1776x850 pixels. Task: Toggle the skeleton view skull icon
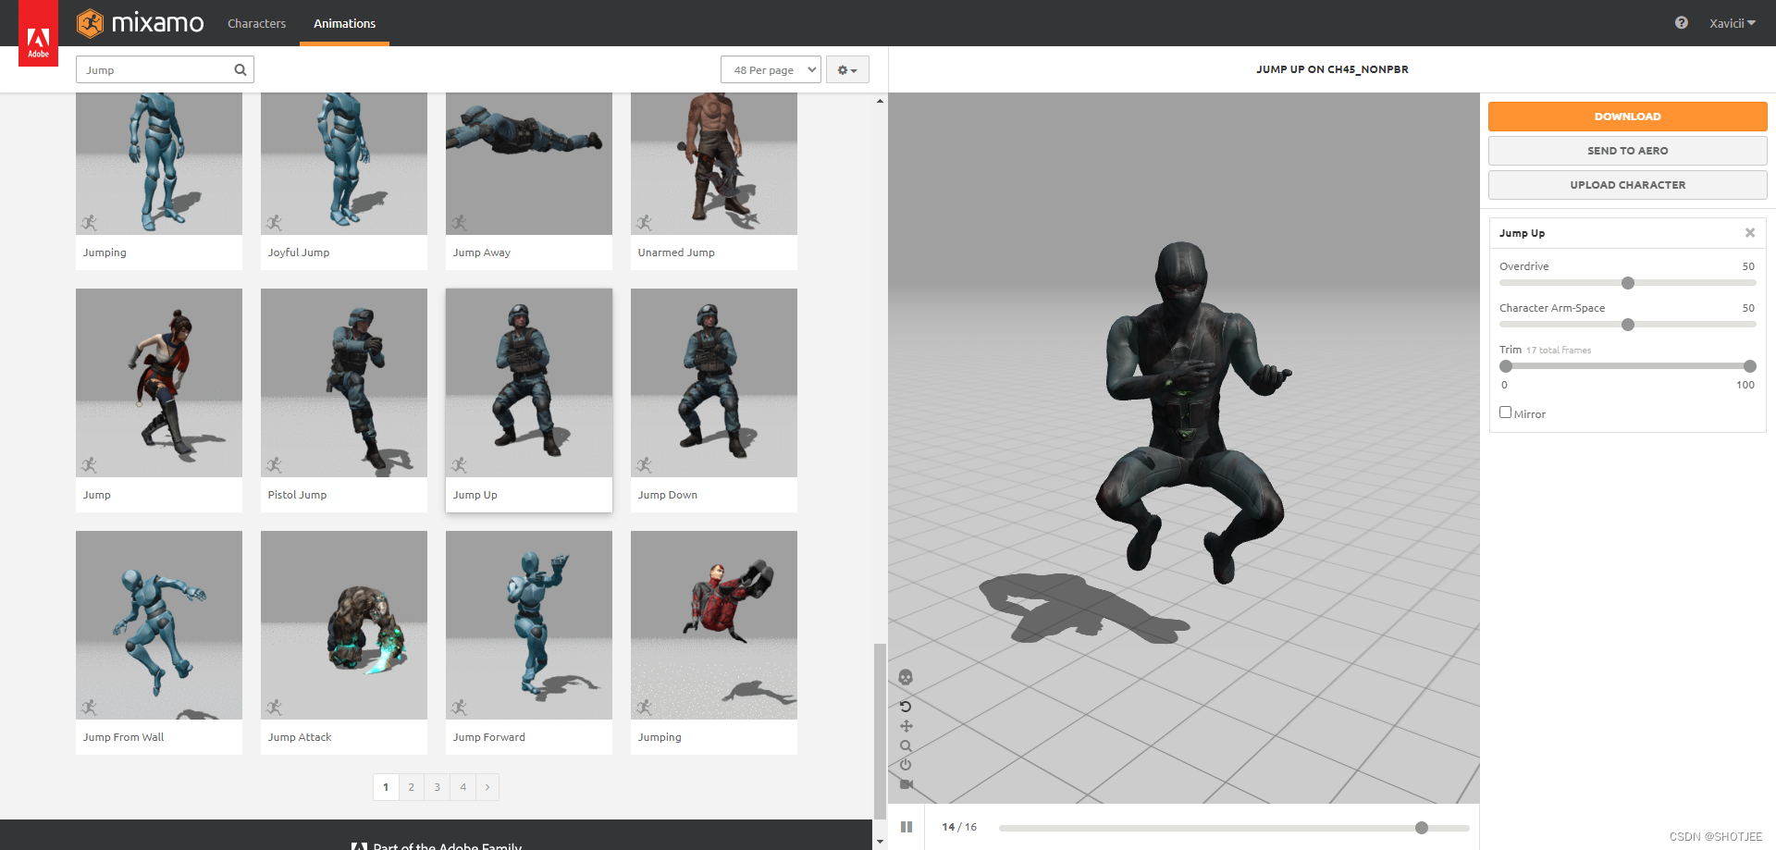[906, 677]
